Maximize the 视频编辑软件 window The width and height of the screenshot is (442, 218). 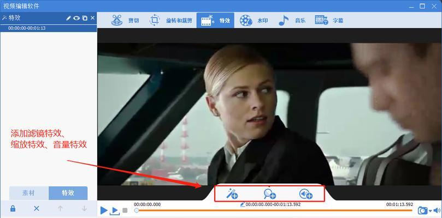422,6
